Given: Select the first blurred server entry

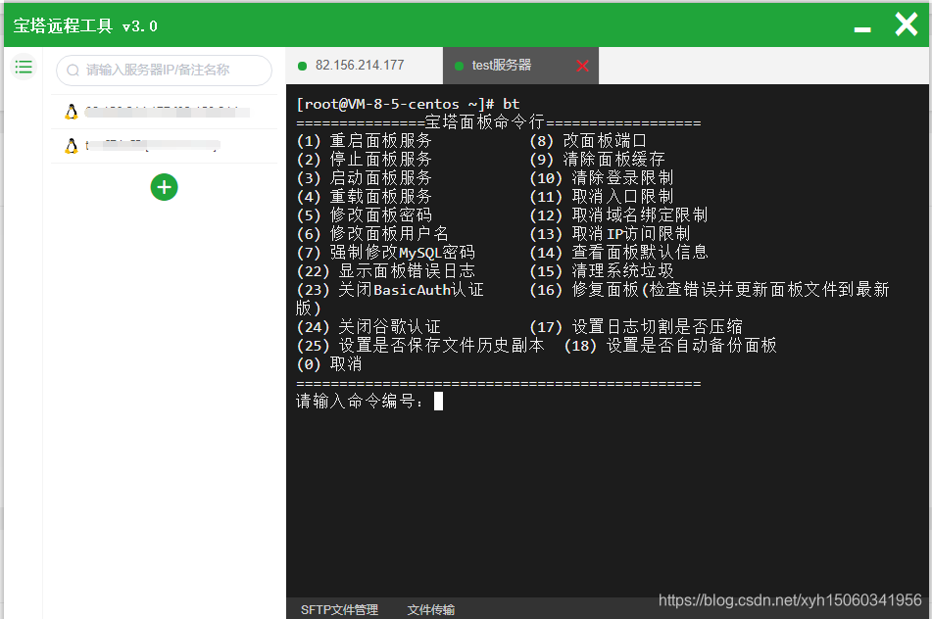Looking at the screenshot, I should (164, 112).
